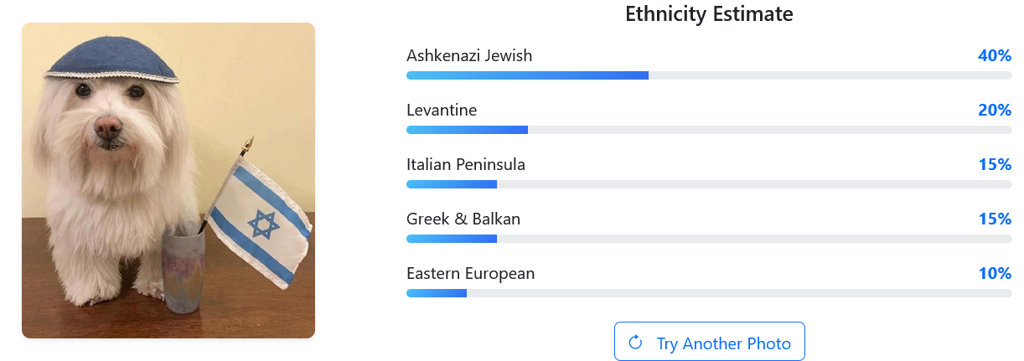Click the 10% value for Eastern European
Viewport: 1024px width, 361px height.
tap(995, 274)
